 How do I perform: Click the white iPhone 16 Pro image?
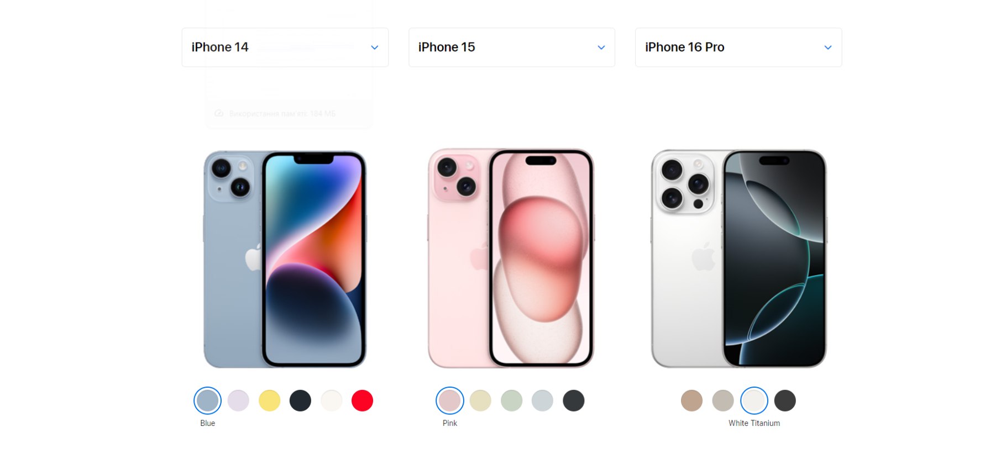pos(739,258)
